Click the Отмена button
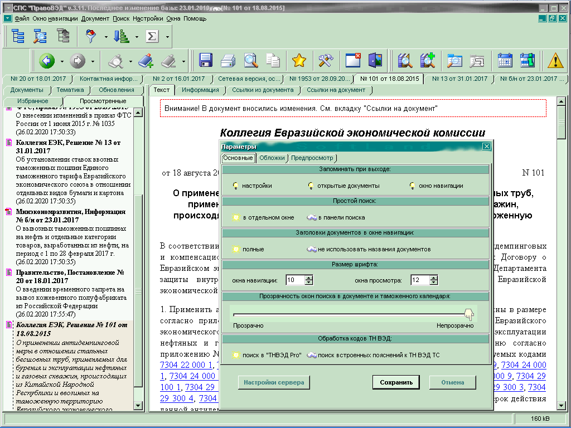 (453, 382)
